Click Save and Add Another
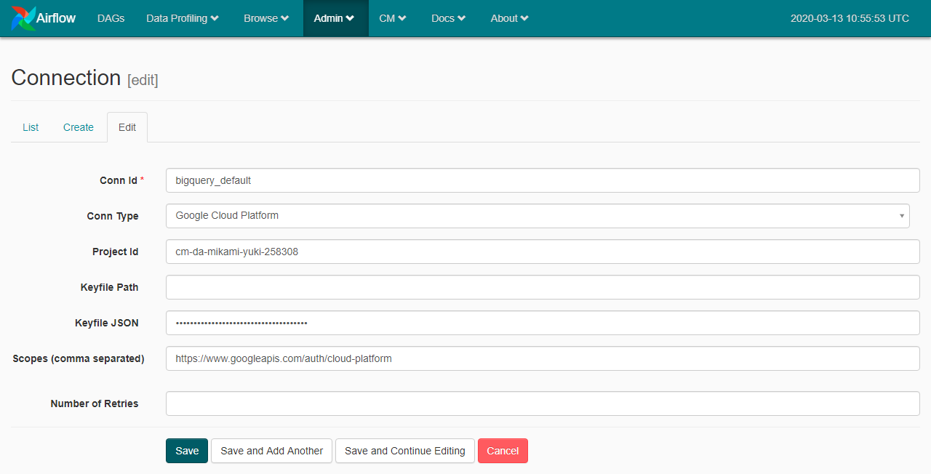This screenshot has width=931, height=474. (271, 451)
